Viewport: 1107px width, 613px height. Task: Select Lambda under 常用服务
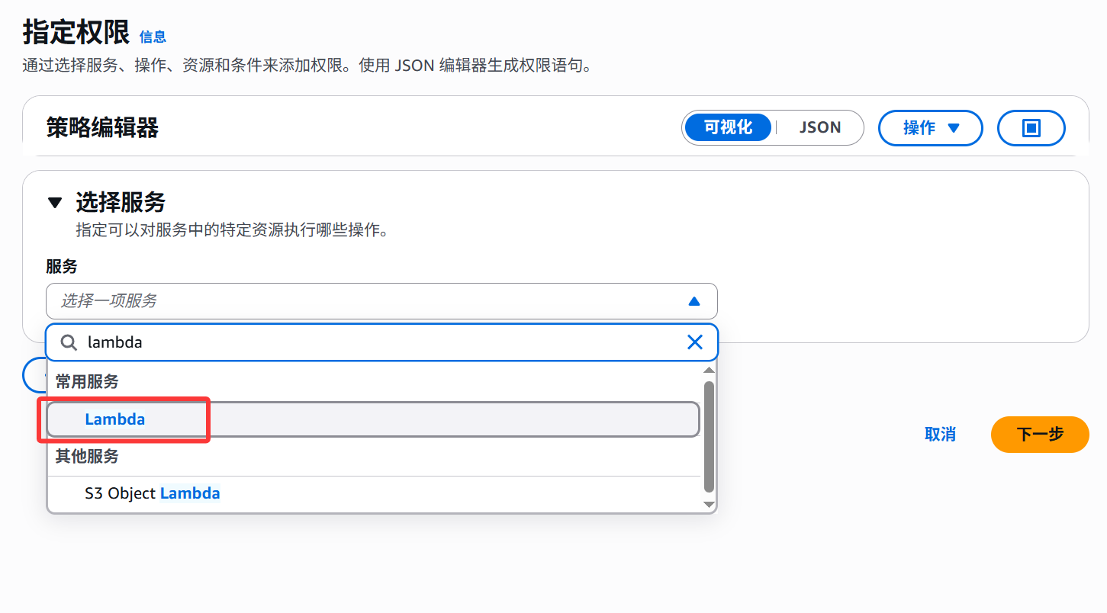tap(373, 419)
